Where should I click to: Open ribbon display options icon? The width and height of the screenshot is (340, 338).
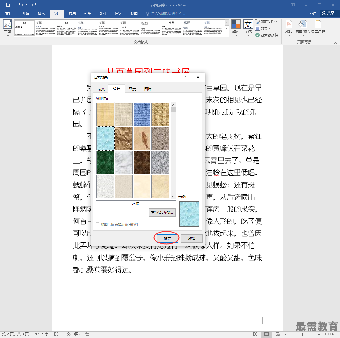[292, 5]
